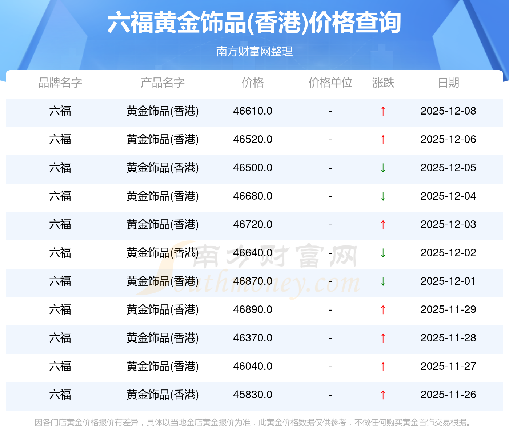Click the 涨跌 column header

[x=383, y=83]
